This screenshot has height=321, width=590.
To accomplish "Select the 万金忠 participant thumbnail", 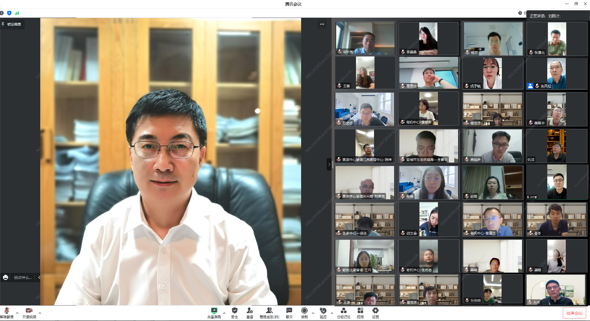I will [x=365, y=109].
